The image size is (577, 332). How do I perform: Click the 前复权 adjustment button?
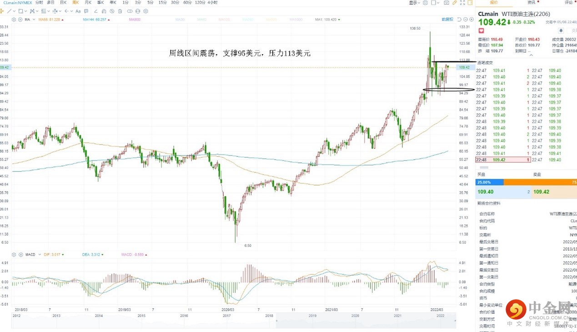point(447,20)
